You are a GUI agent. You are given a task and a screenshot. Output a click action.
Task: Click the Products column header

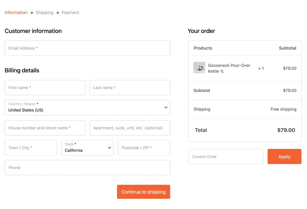coord(203,48)
